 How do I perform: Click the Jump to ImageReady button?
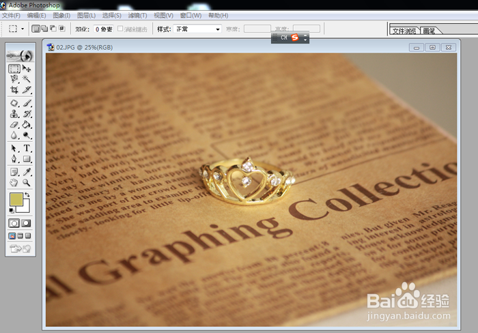tap(20, 249)
